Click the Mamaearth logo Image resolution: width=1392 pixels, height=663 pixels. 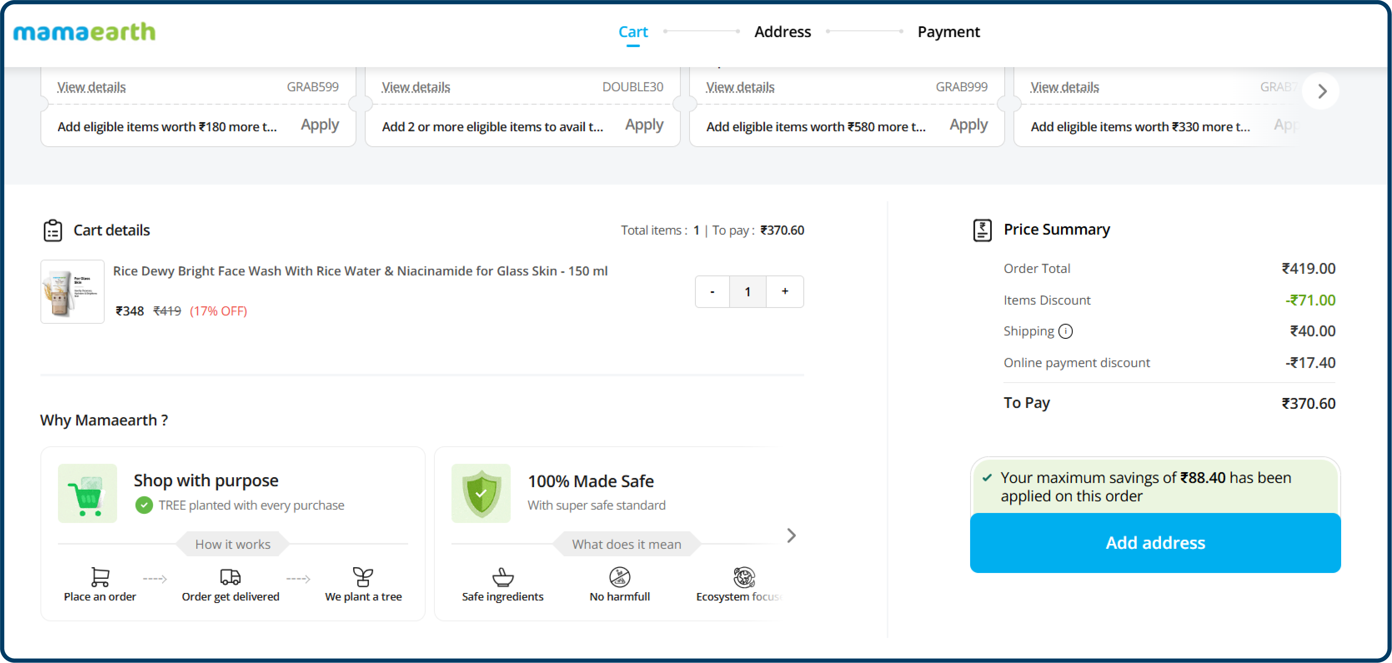84,33
